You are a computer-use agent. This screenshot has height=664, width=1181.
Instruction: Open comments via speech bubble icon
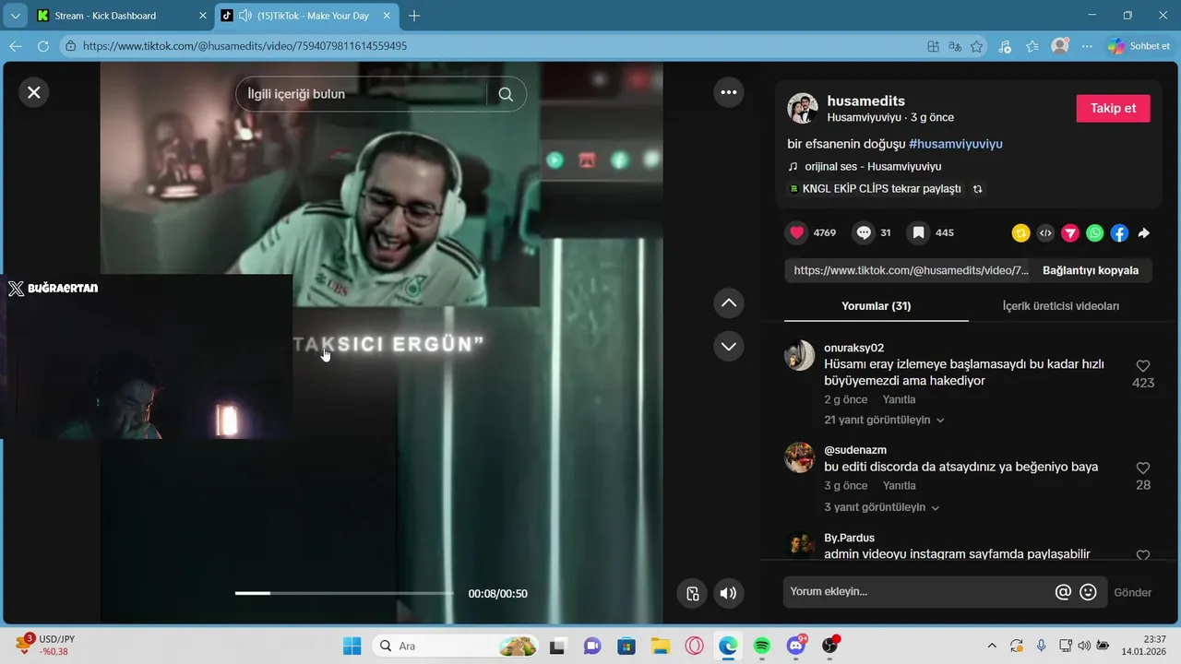tap(864, 232)
